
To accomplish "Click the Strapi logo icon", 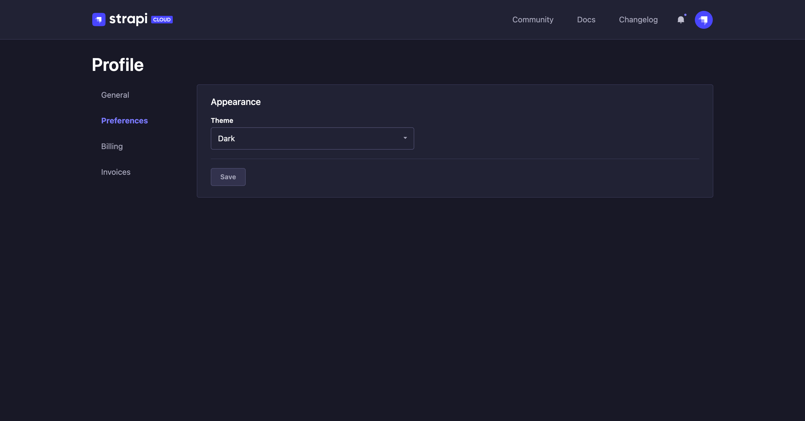I will tap(99, 19).
